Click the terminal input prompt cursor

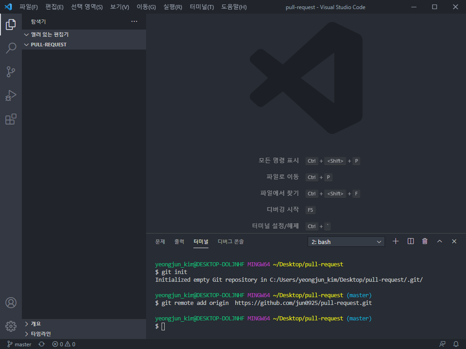(x=163, y=326)
